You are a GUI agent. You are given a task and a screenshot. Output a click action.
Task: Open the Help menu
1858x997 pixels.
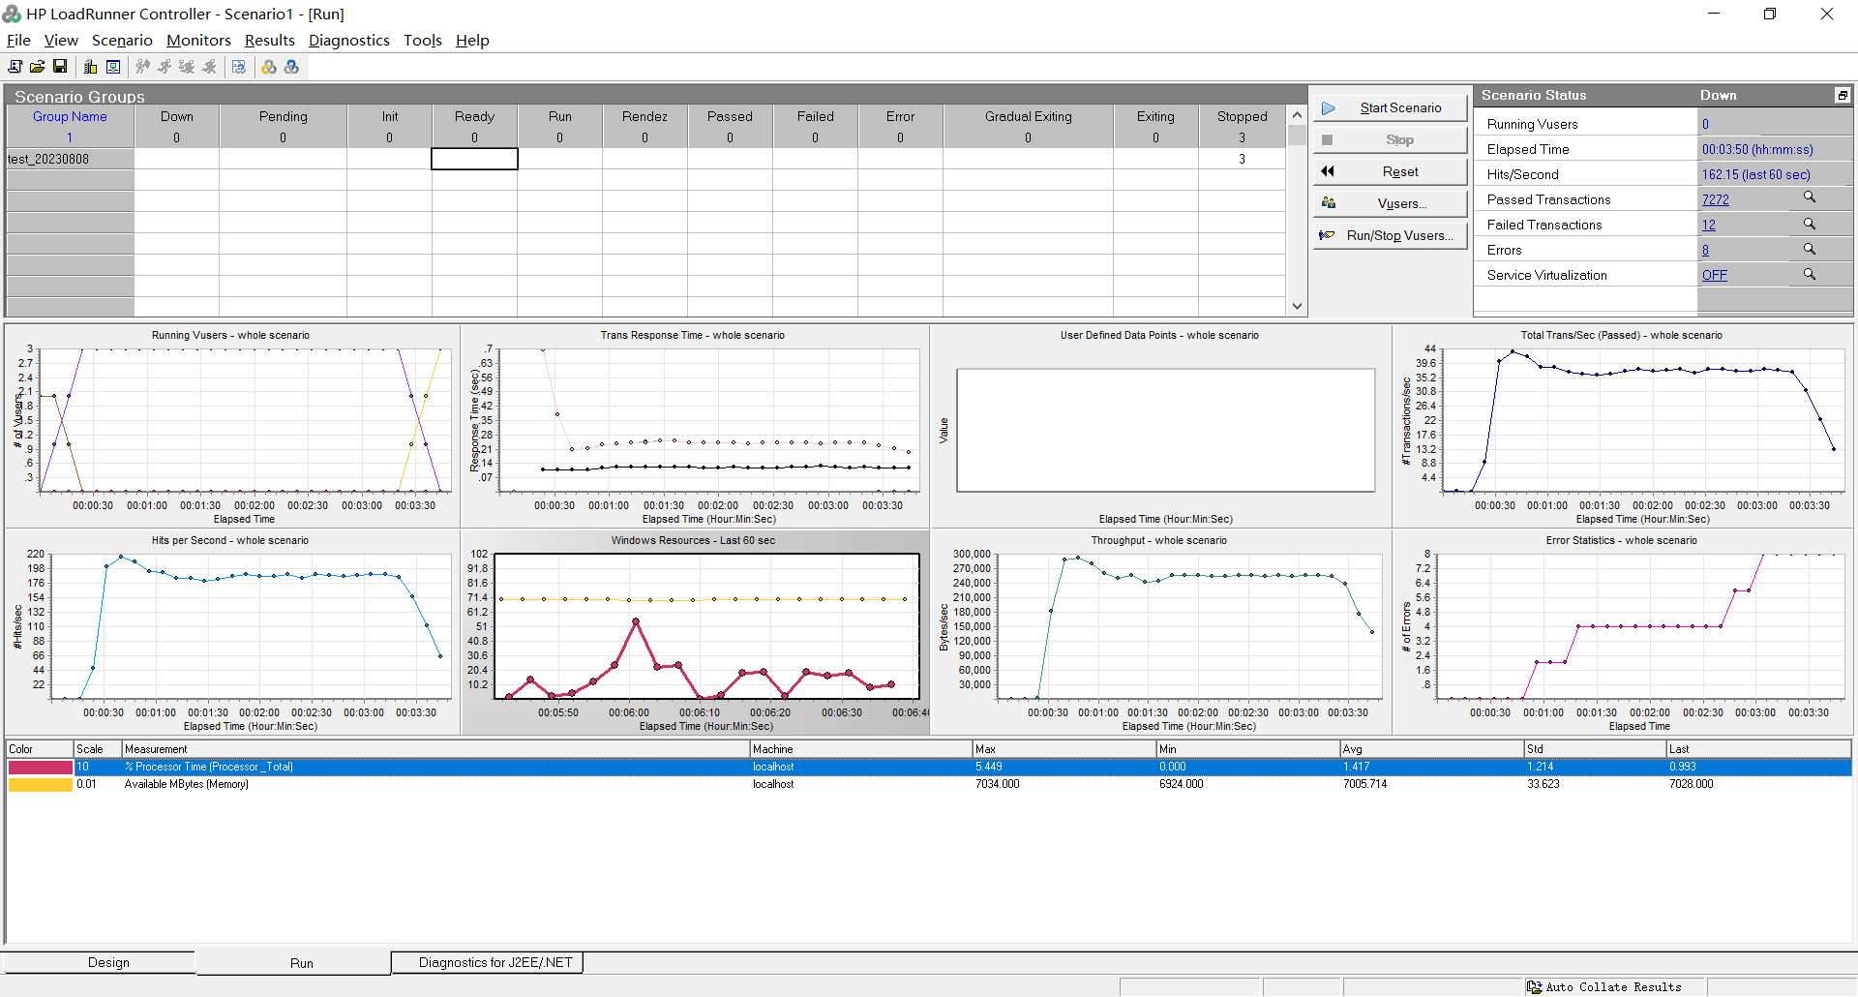click(472, 40)
